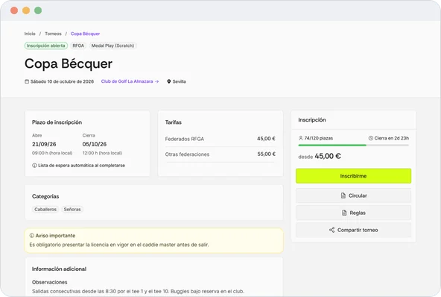Screen dimensions: 441x297
Task: Click the info icon beside Lista de espera
Action: [x=34, y=166]
